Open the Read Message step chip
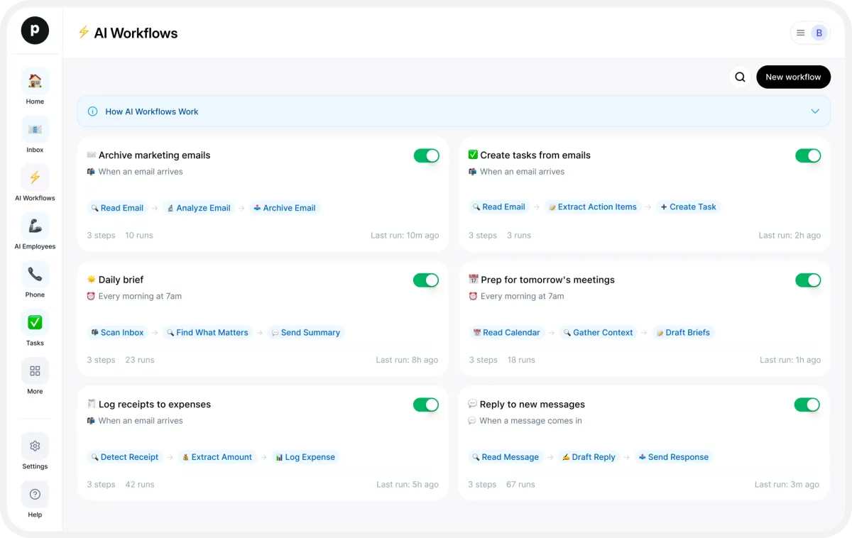Screen dimensions: 852x538 click(506, 457)
